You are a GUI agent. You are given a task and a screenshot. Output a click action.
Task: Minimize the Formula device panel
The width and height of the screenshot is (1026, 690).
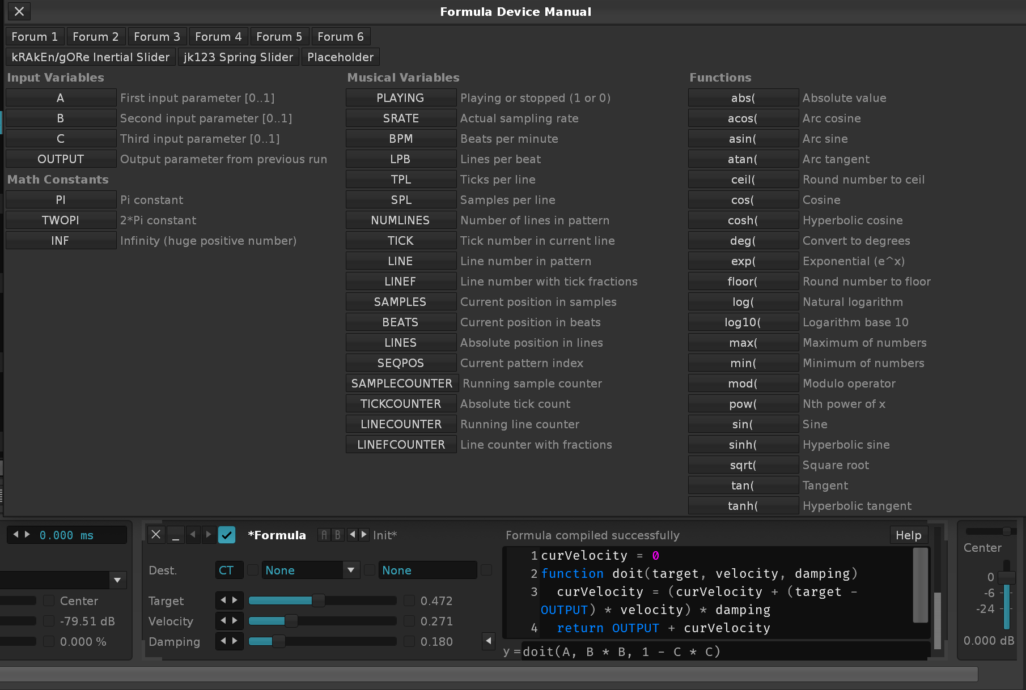[x=176, y=535]
